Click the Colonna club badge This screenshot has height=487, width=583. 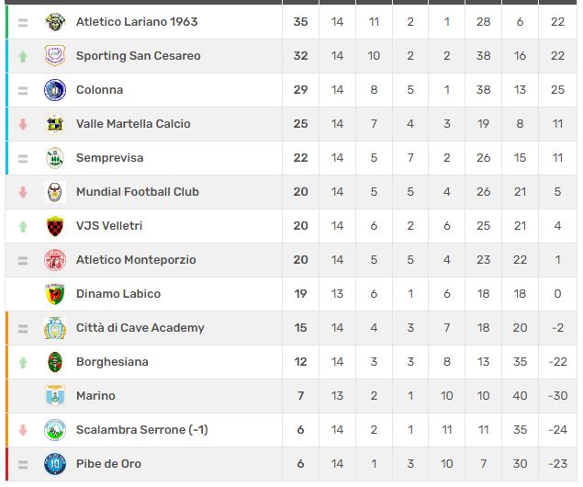[x=55, y=90]
